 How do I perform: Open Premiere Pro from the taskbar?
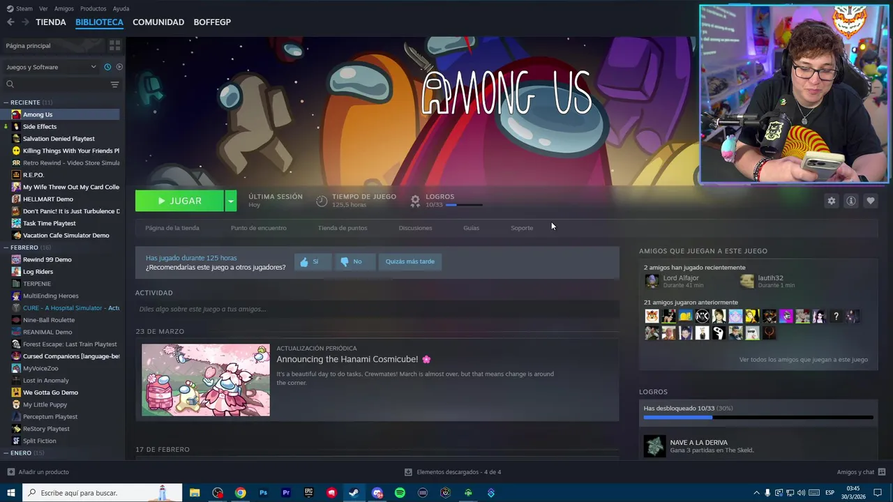pos(286,493)
